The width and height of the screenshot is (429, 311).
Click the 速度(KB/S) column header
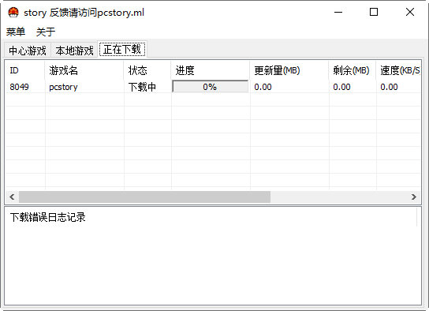point(398,70)
